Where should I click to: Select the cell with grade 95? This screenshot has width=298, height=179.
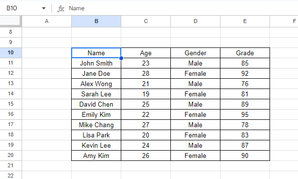[x=245, y=114]
